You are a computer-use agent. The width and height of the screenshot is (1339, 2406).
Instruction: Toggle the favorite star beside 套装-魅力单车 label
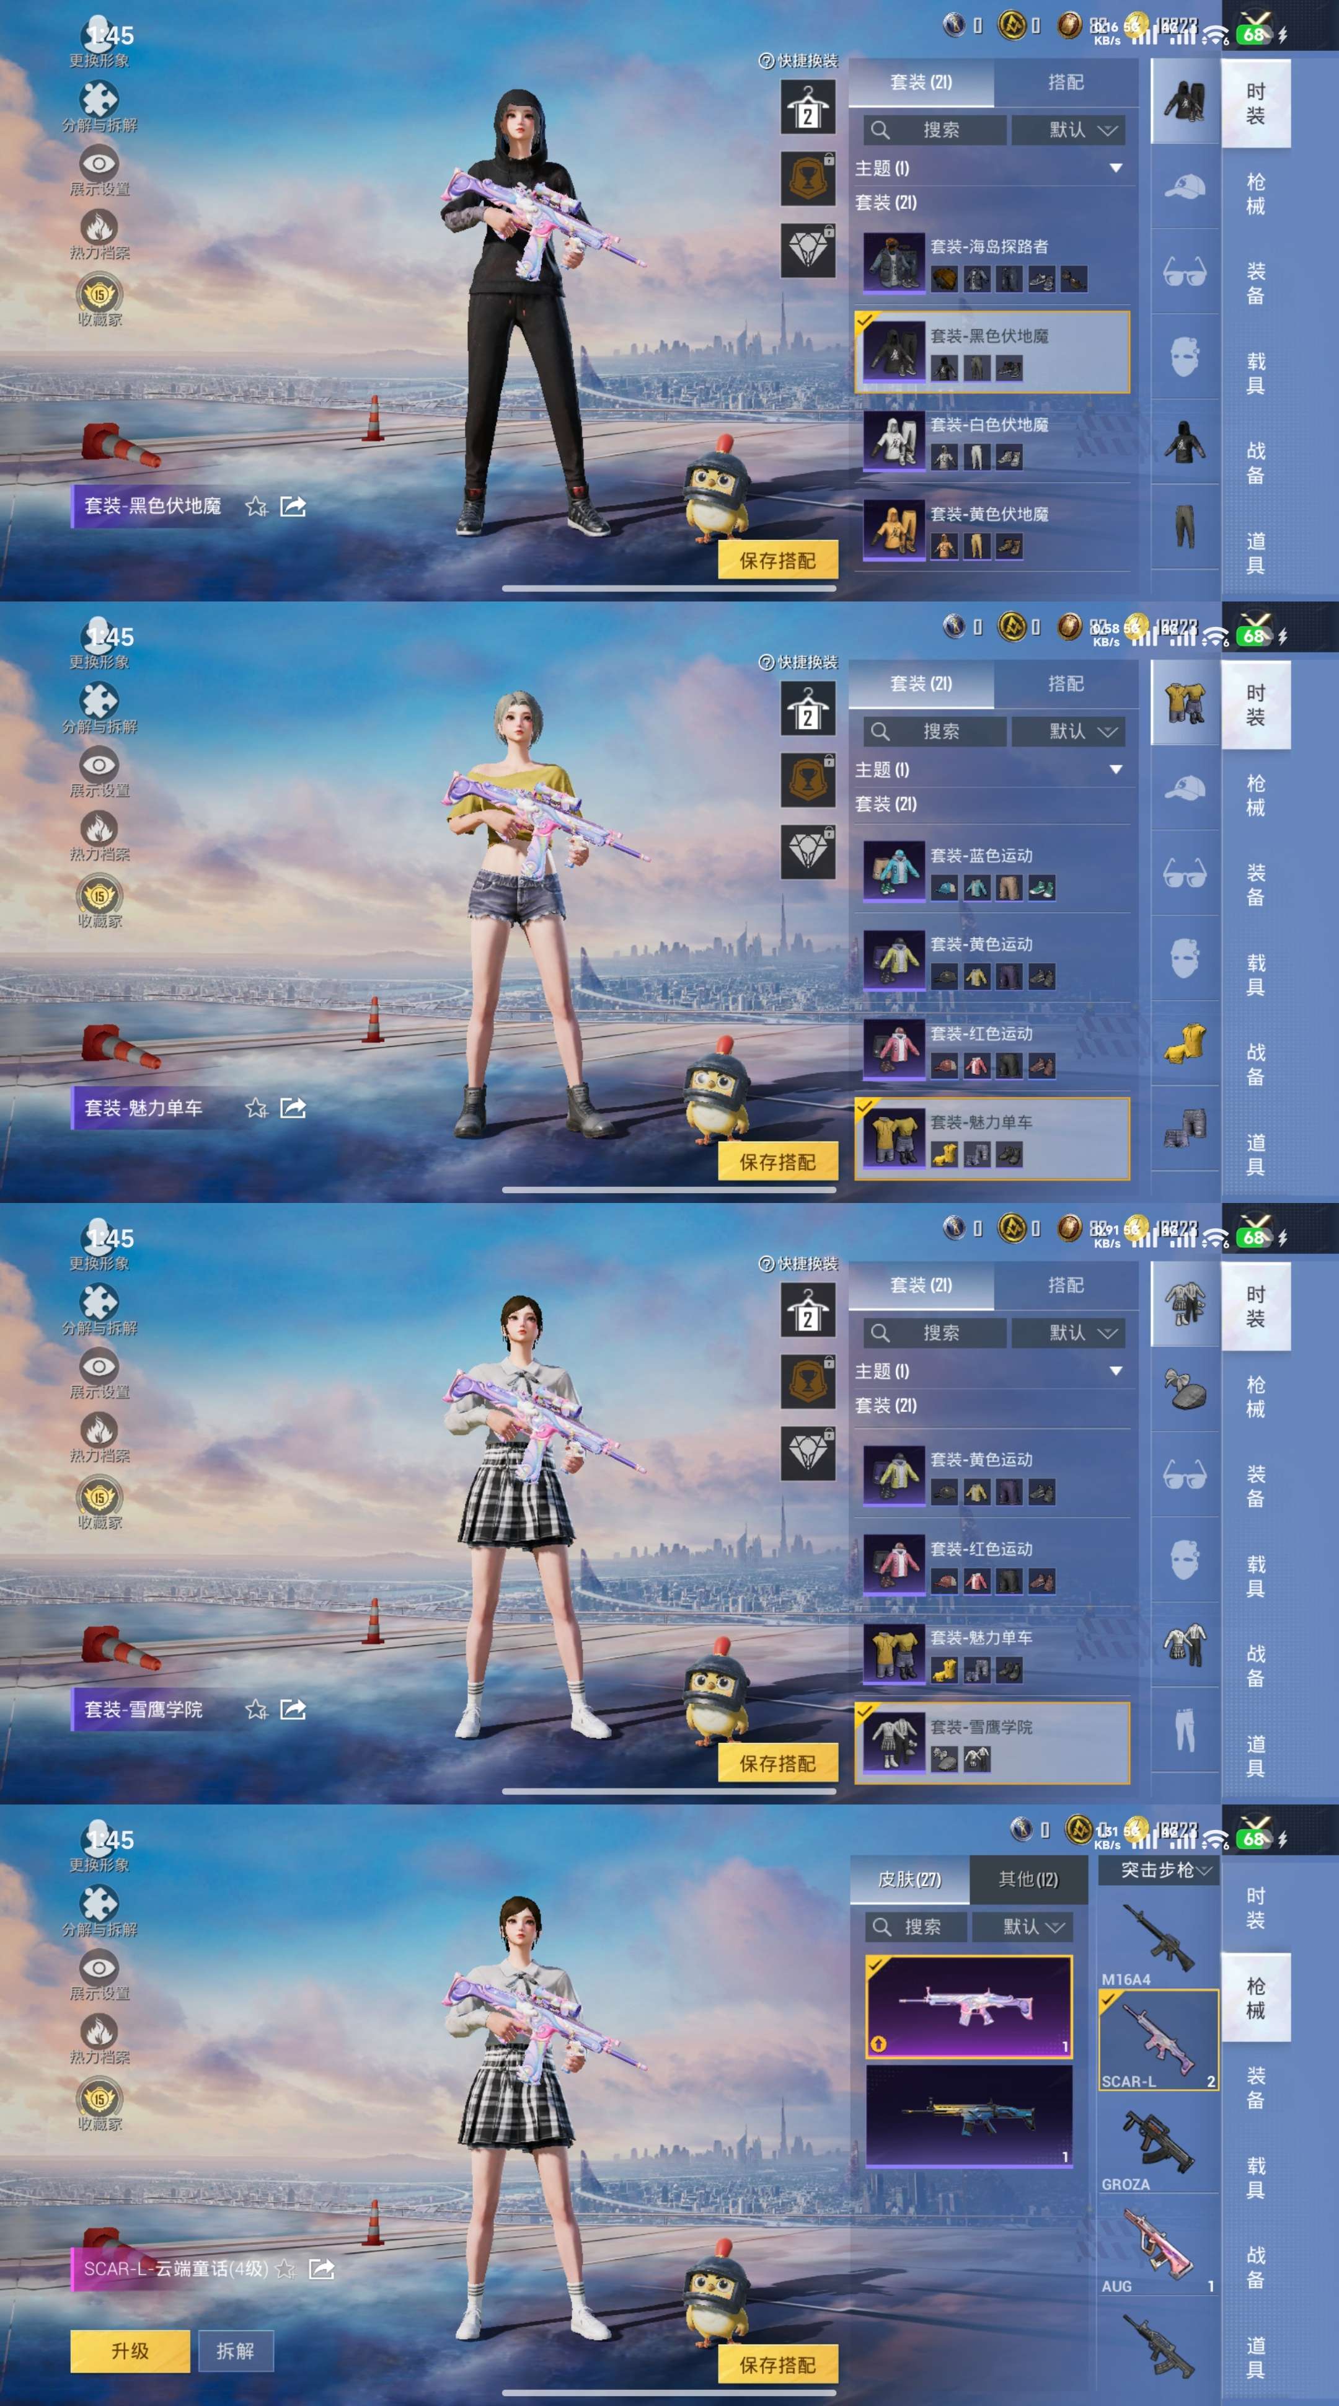(256, 1108)
